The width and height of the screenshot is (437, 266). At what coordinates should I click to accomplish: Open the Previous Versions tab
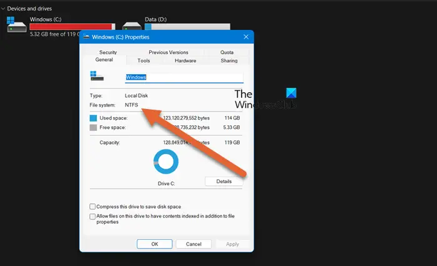point(169,52)
